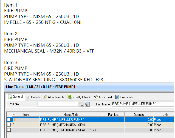This screenshot has height=138, width=175.
Task: Click the General tab document icon
Action: pyautogui.click(x=10, y=97)
